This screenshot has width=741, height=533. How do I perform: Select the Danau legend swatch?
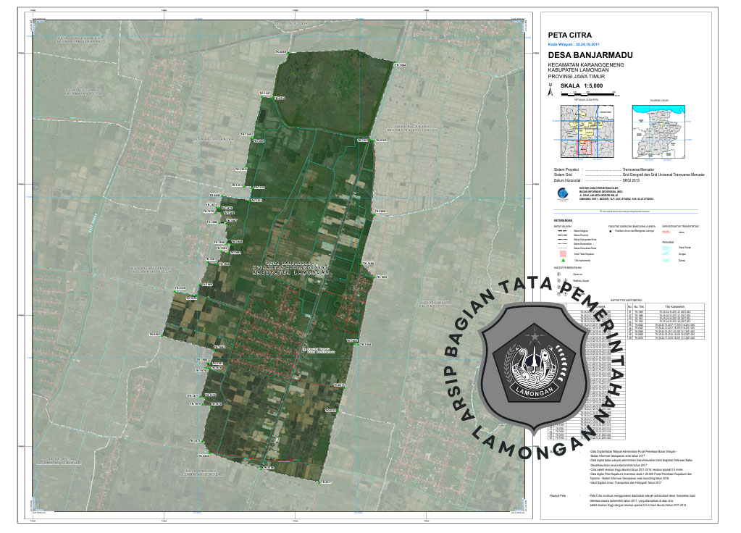pos(668,261)
